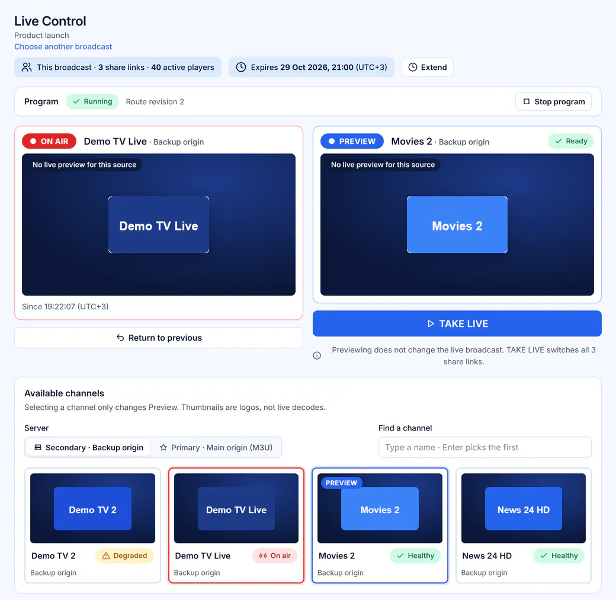Click the Ready status checkmark icon
The width and height of the screenshot is (616, 600).
tap(558, 141)
